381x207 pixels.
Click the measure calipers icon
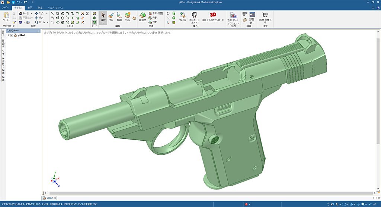245,14
